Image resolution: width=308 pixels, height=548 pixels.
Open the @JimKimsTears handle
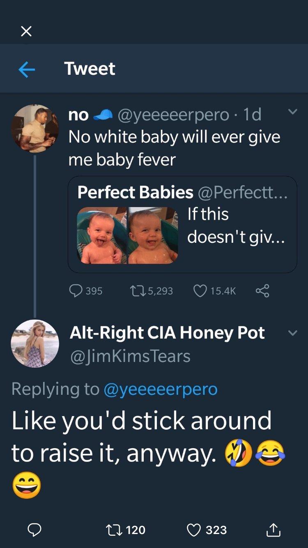point(130,356)
